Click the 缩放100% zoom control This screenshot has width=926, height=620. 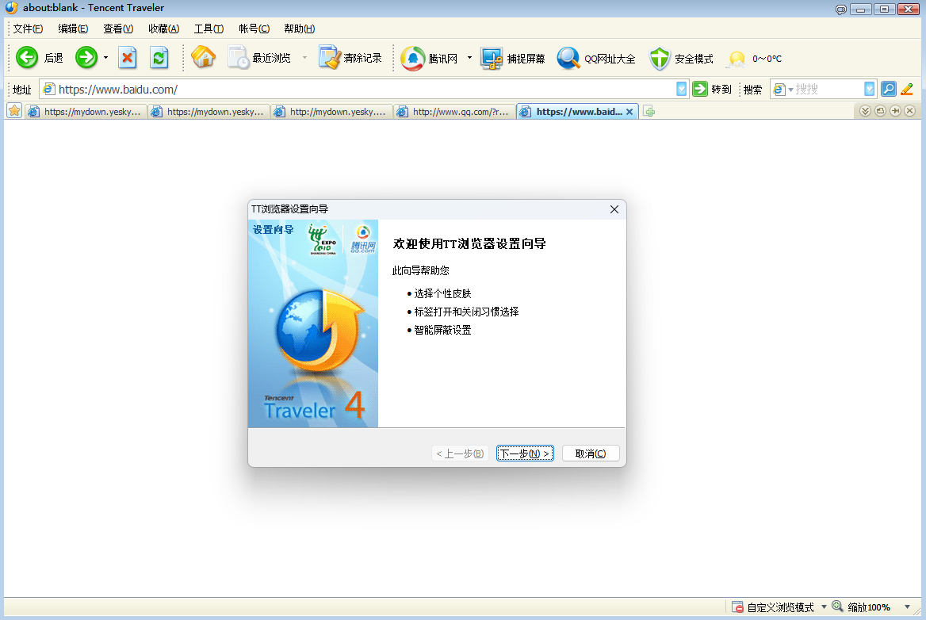click(862, 607)
